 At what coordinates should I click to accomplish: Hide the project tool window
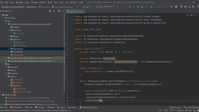point(63,11)
